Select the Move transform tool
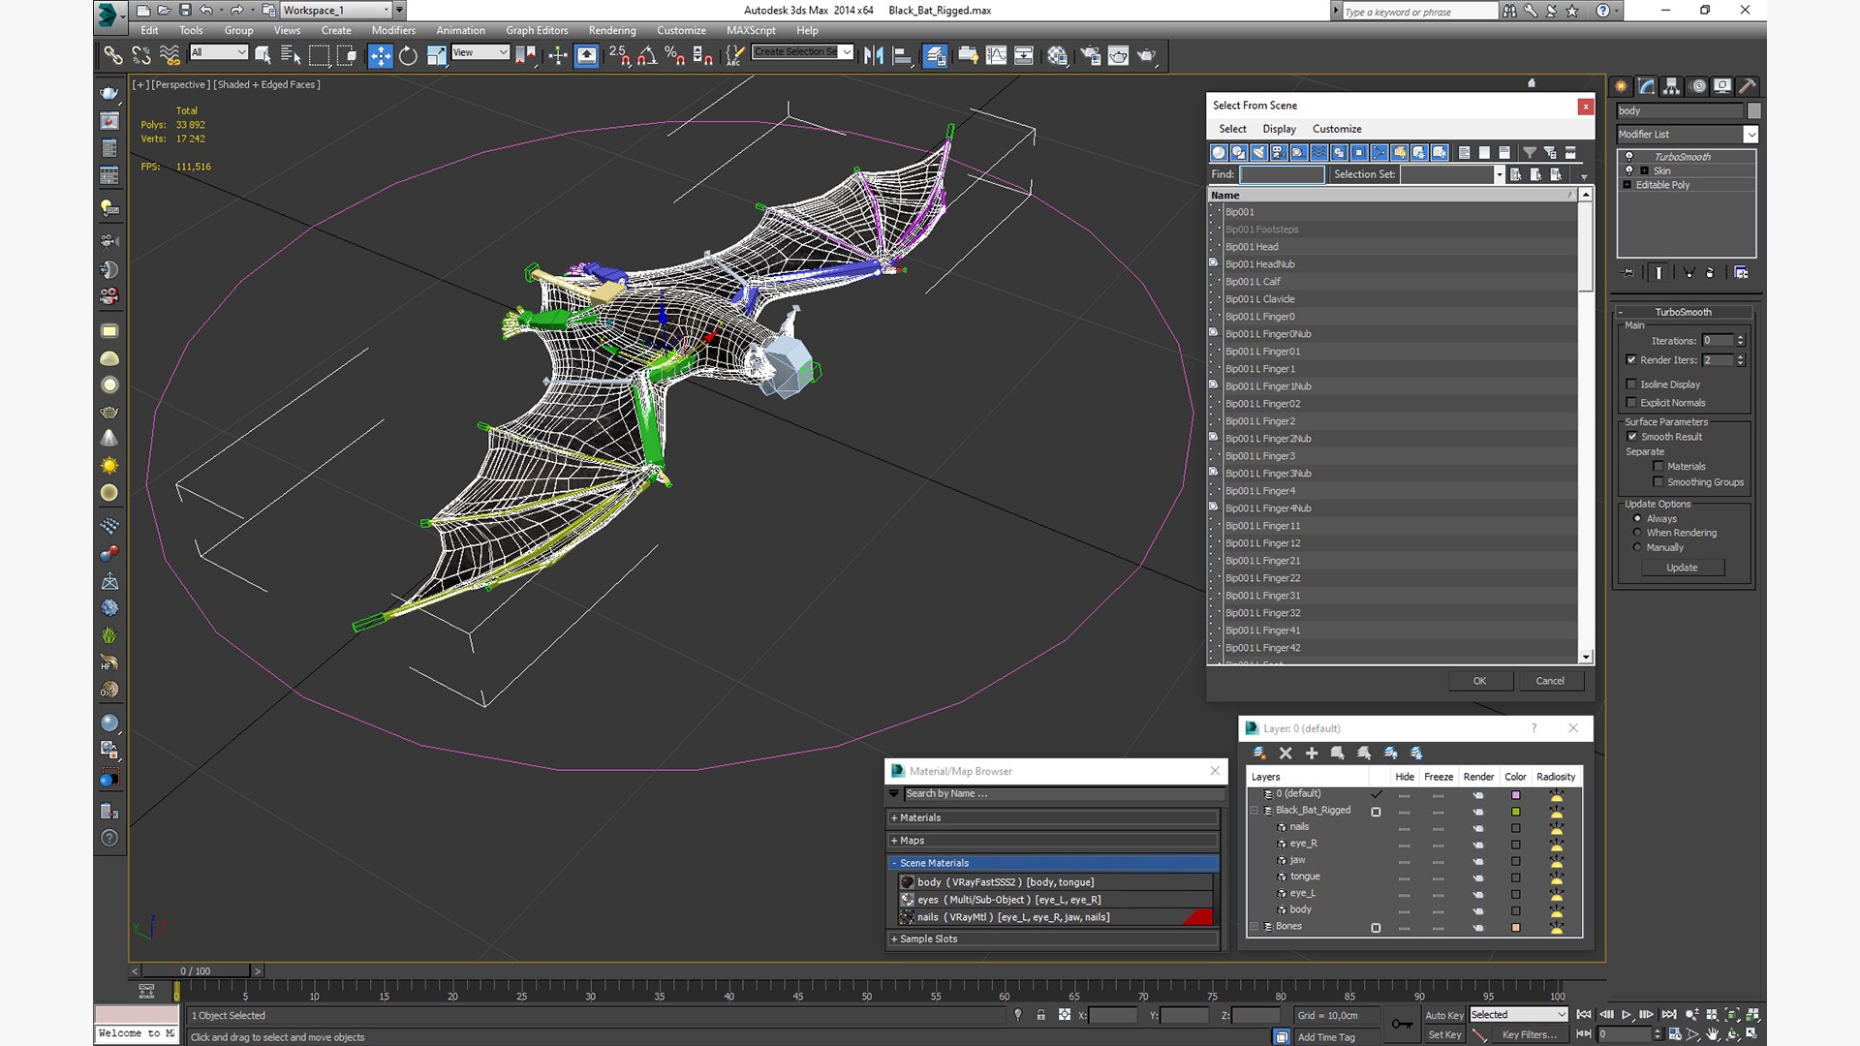This screenshot has width=1860, height=1046. (380, 56)
